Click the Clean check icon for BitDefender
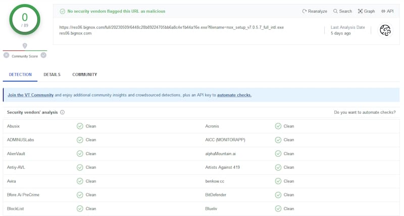 [x=278, y=195]
